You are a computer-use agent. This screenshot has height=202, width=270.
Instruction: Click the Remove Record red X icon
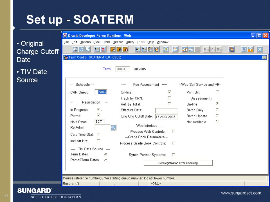pyautogui.click(x=103, y=49)
